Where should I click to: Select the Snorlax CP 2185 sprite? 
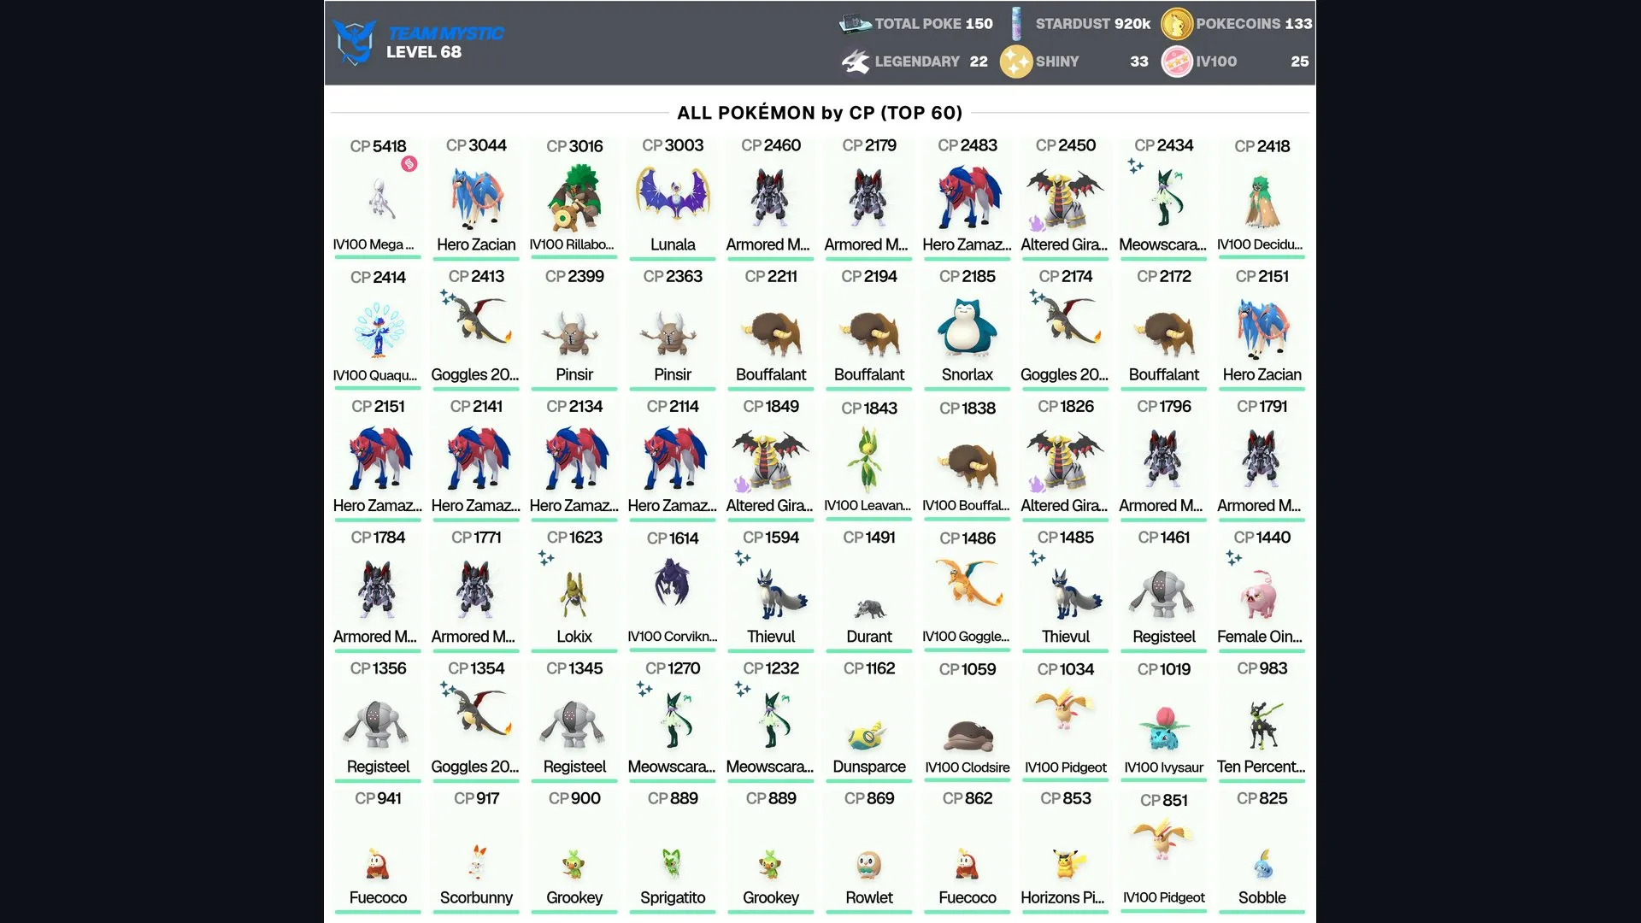click(x=968, y=328)
